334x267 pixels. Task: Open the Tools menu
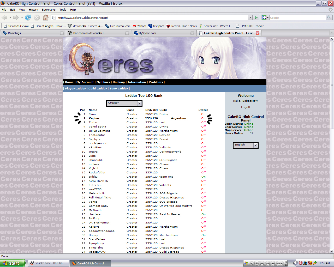pos(63,10)
